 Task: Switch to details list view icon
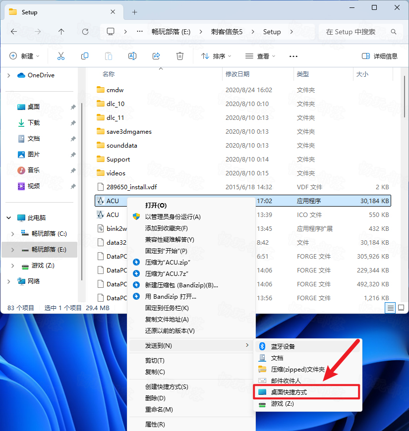click(x=390, y=308)
